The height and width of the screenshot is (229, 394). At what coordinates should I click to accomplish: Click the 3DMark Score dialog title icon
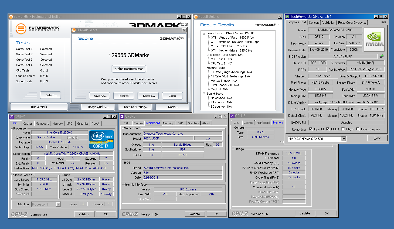click(74, 30)
